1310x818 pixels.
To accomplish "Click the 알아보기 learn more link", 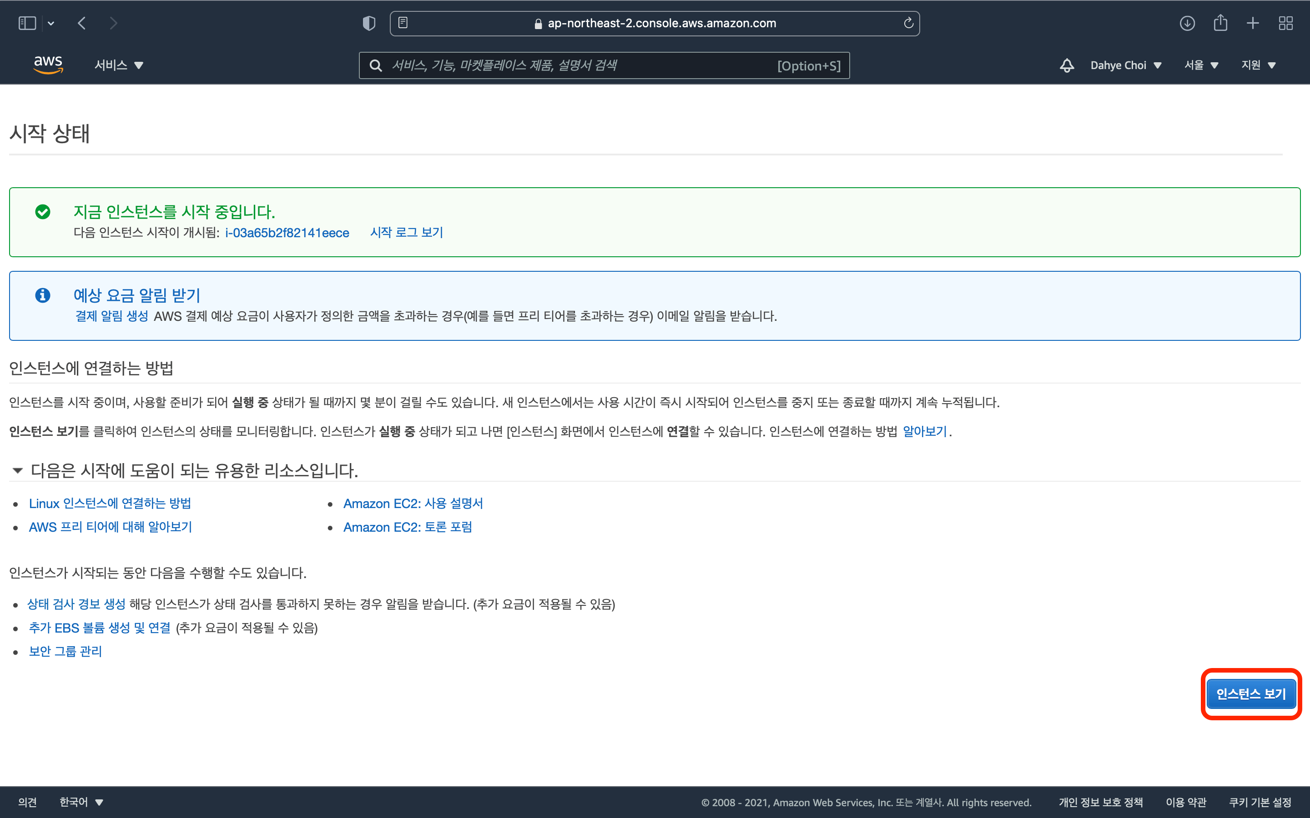I will click(925, 431).
